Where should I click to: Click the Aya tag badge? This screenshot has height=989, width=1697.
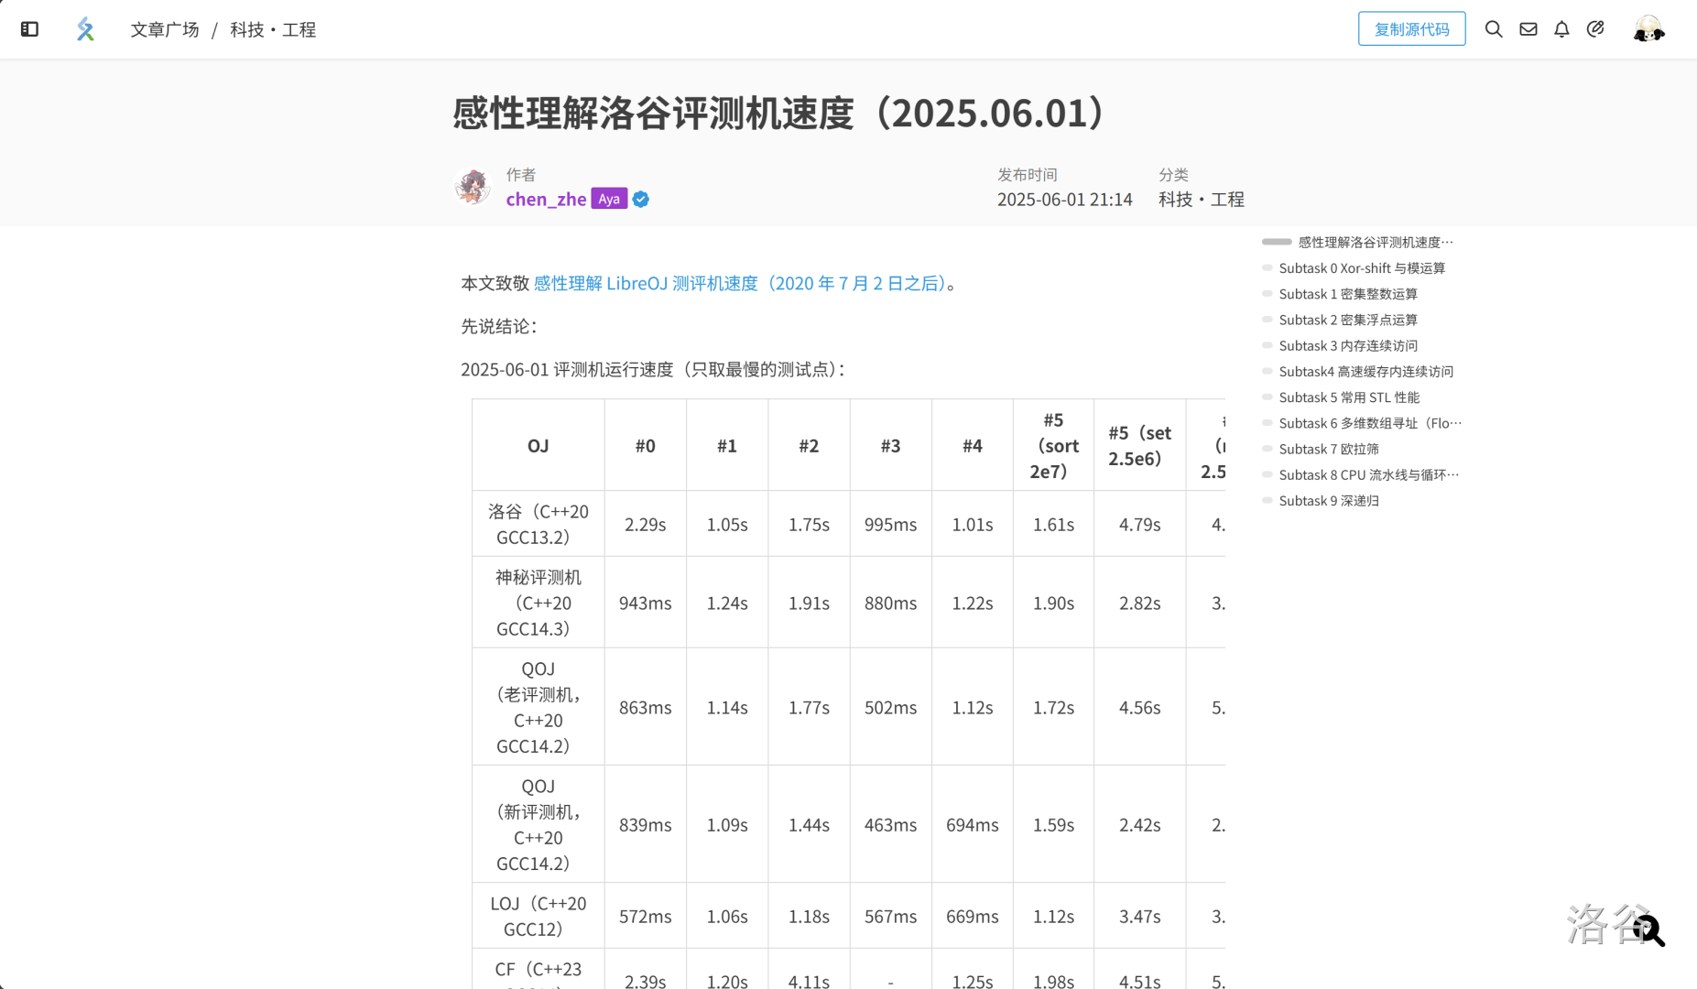pyautogui.click(x=609, y=200)
